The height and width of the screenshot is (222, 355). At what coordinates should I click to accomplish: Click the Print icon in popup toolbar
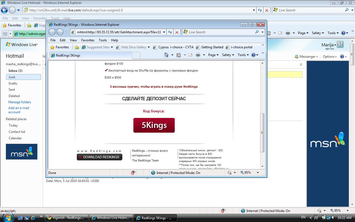tap(198, 55)
